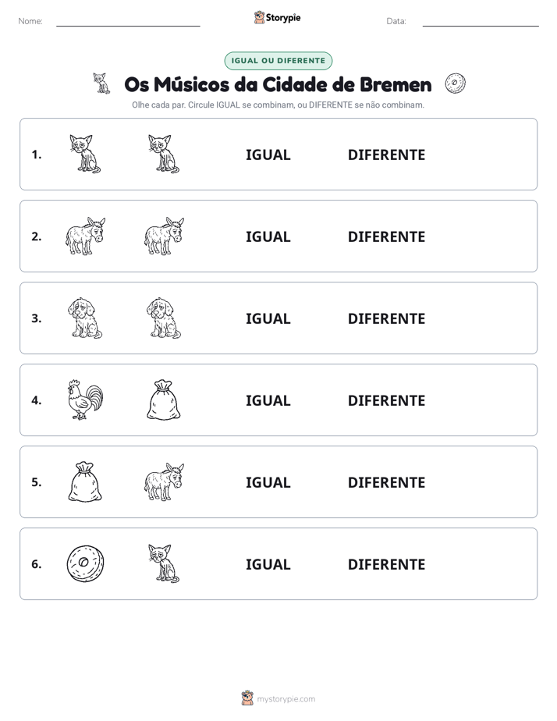Click the Storypie logo at top
The height and width of the screenshot is (721, 557).
pyautogui.click(x=278, y=17)
